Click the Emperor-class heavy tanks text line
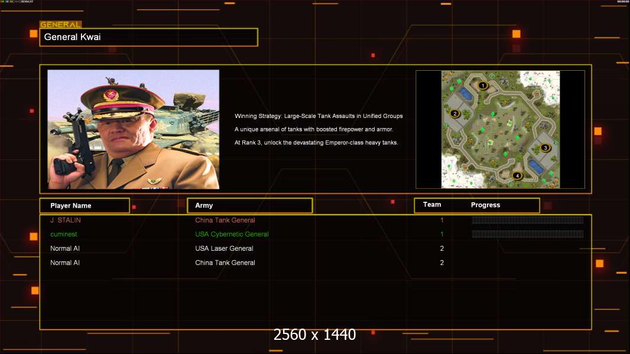Viewport: 630px width, 354px height. 316,143
